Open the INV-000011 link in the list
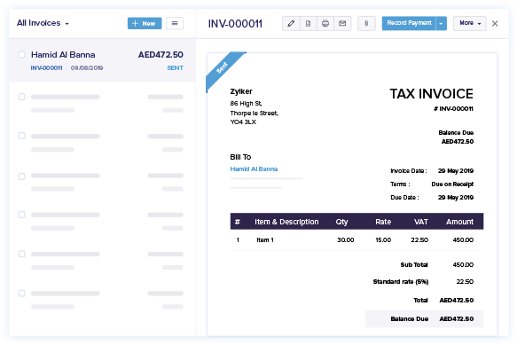The image size is (517, 345). tap(46, 68)
